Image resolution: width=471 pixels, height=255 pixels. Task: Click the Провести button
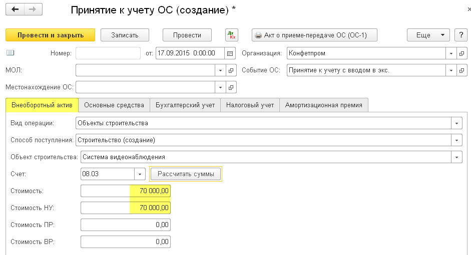[x=187, y=35]
